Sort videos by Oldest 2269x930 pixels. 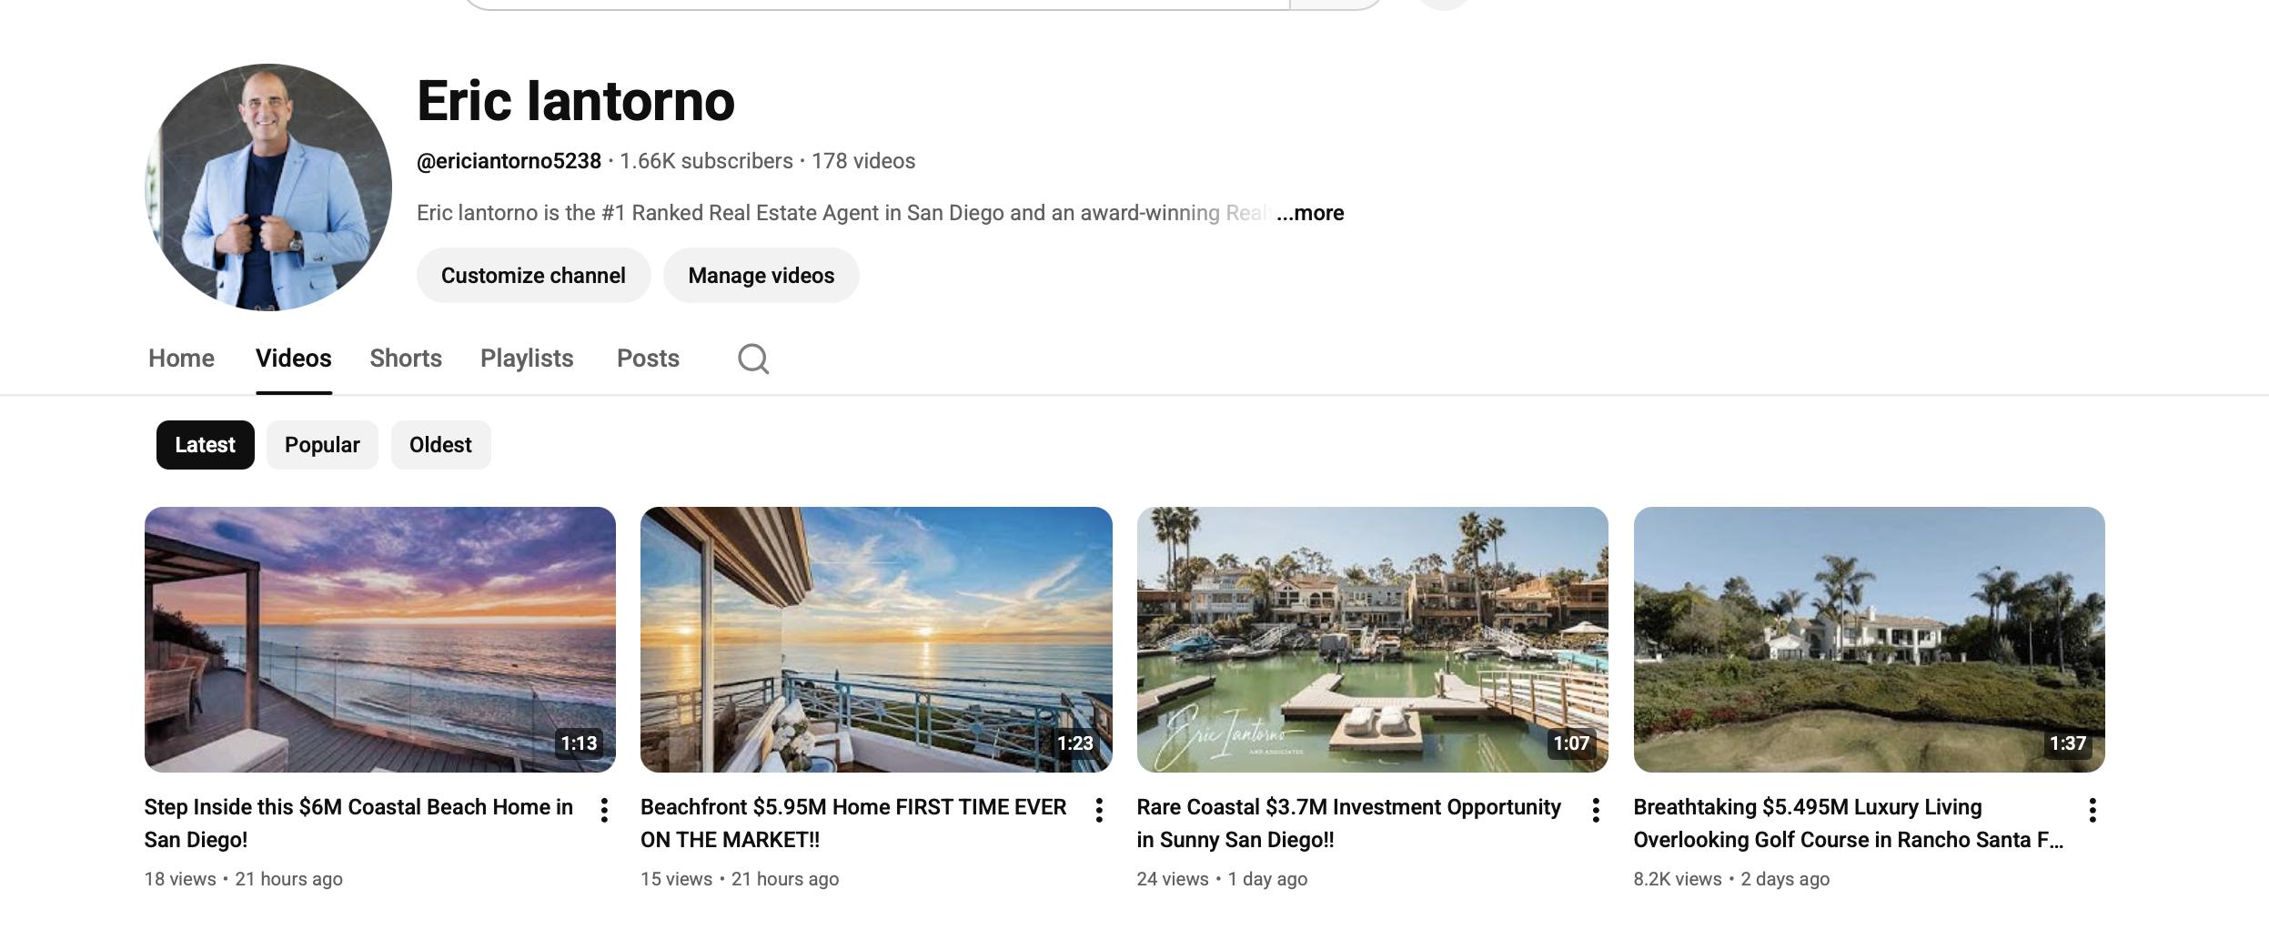[440, 445]
